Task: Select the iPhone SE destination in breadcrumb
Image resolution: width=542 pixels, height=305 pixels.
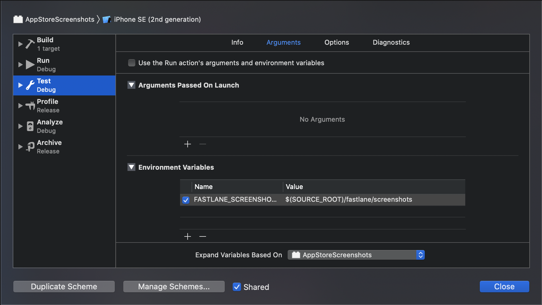Action: 157,20
